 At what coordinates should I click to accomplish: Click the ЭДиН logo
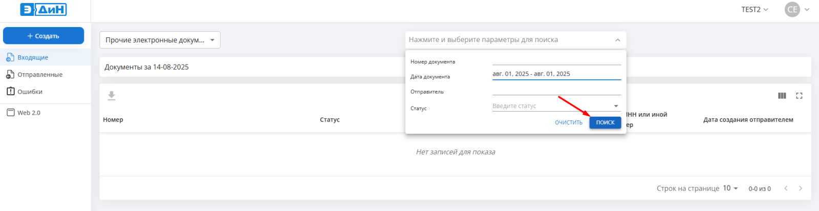pos(44,9)
